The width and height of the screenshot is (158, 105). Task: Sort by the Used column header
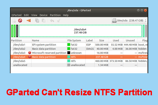tap(116, 40)
